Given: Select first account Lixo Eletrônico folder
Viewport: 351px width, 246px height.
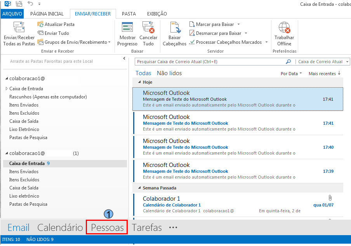Looking at the screenshot, I should coord(24,129).
